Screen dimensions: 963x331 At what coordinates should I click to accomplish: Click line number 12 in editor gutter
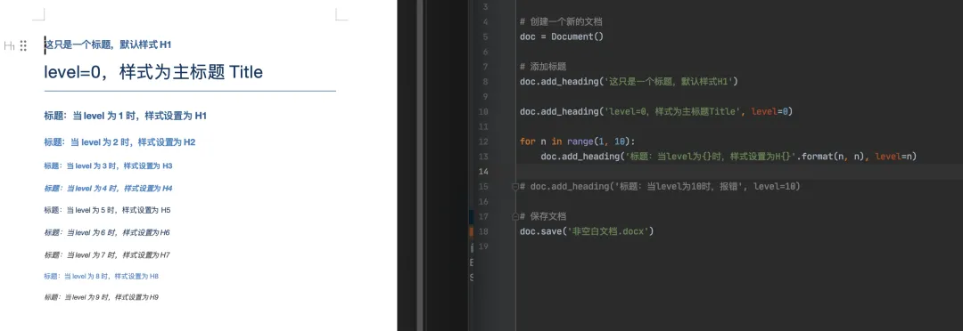tap(482, 141)
